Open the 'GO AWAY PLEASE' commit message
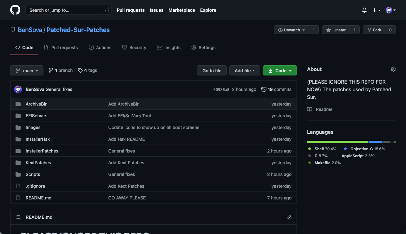 [x=127, y=198]
